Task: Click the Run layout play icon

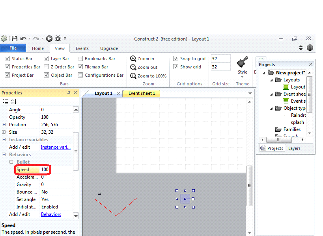Action: [x=49, y=38]
